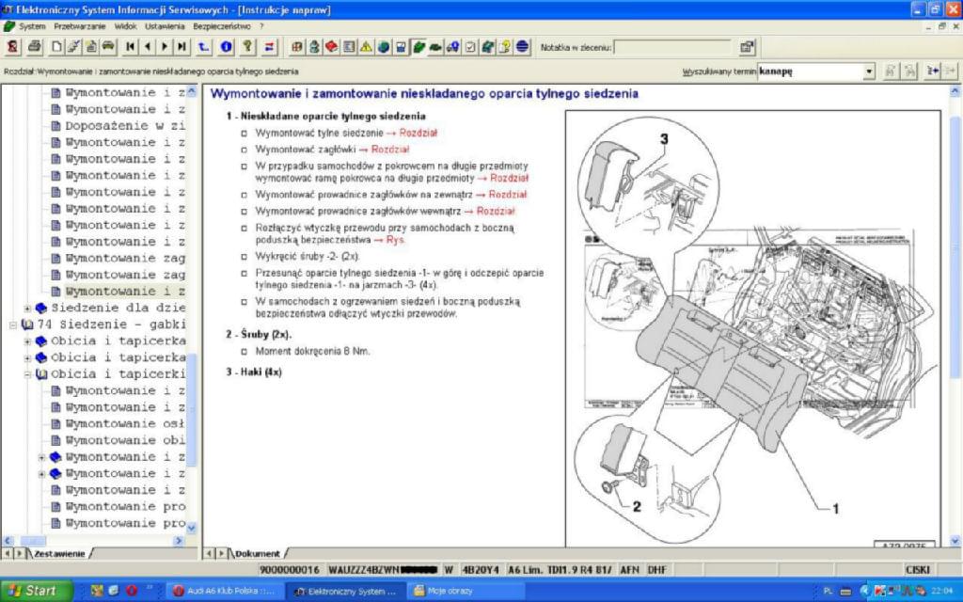Open the Wyszukiwany termin dropdown arrow
The width and height of the screenshot is (963, 602).
[x=869, y=71]
